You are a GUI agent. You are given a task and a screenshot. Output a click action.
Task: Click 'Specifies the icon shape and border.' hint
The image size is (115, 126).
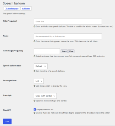click(51, 101)
